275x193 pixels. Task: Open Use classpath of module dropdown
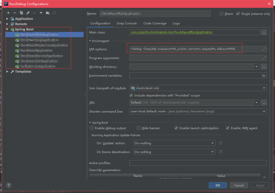click(x=264, y=88)
